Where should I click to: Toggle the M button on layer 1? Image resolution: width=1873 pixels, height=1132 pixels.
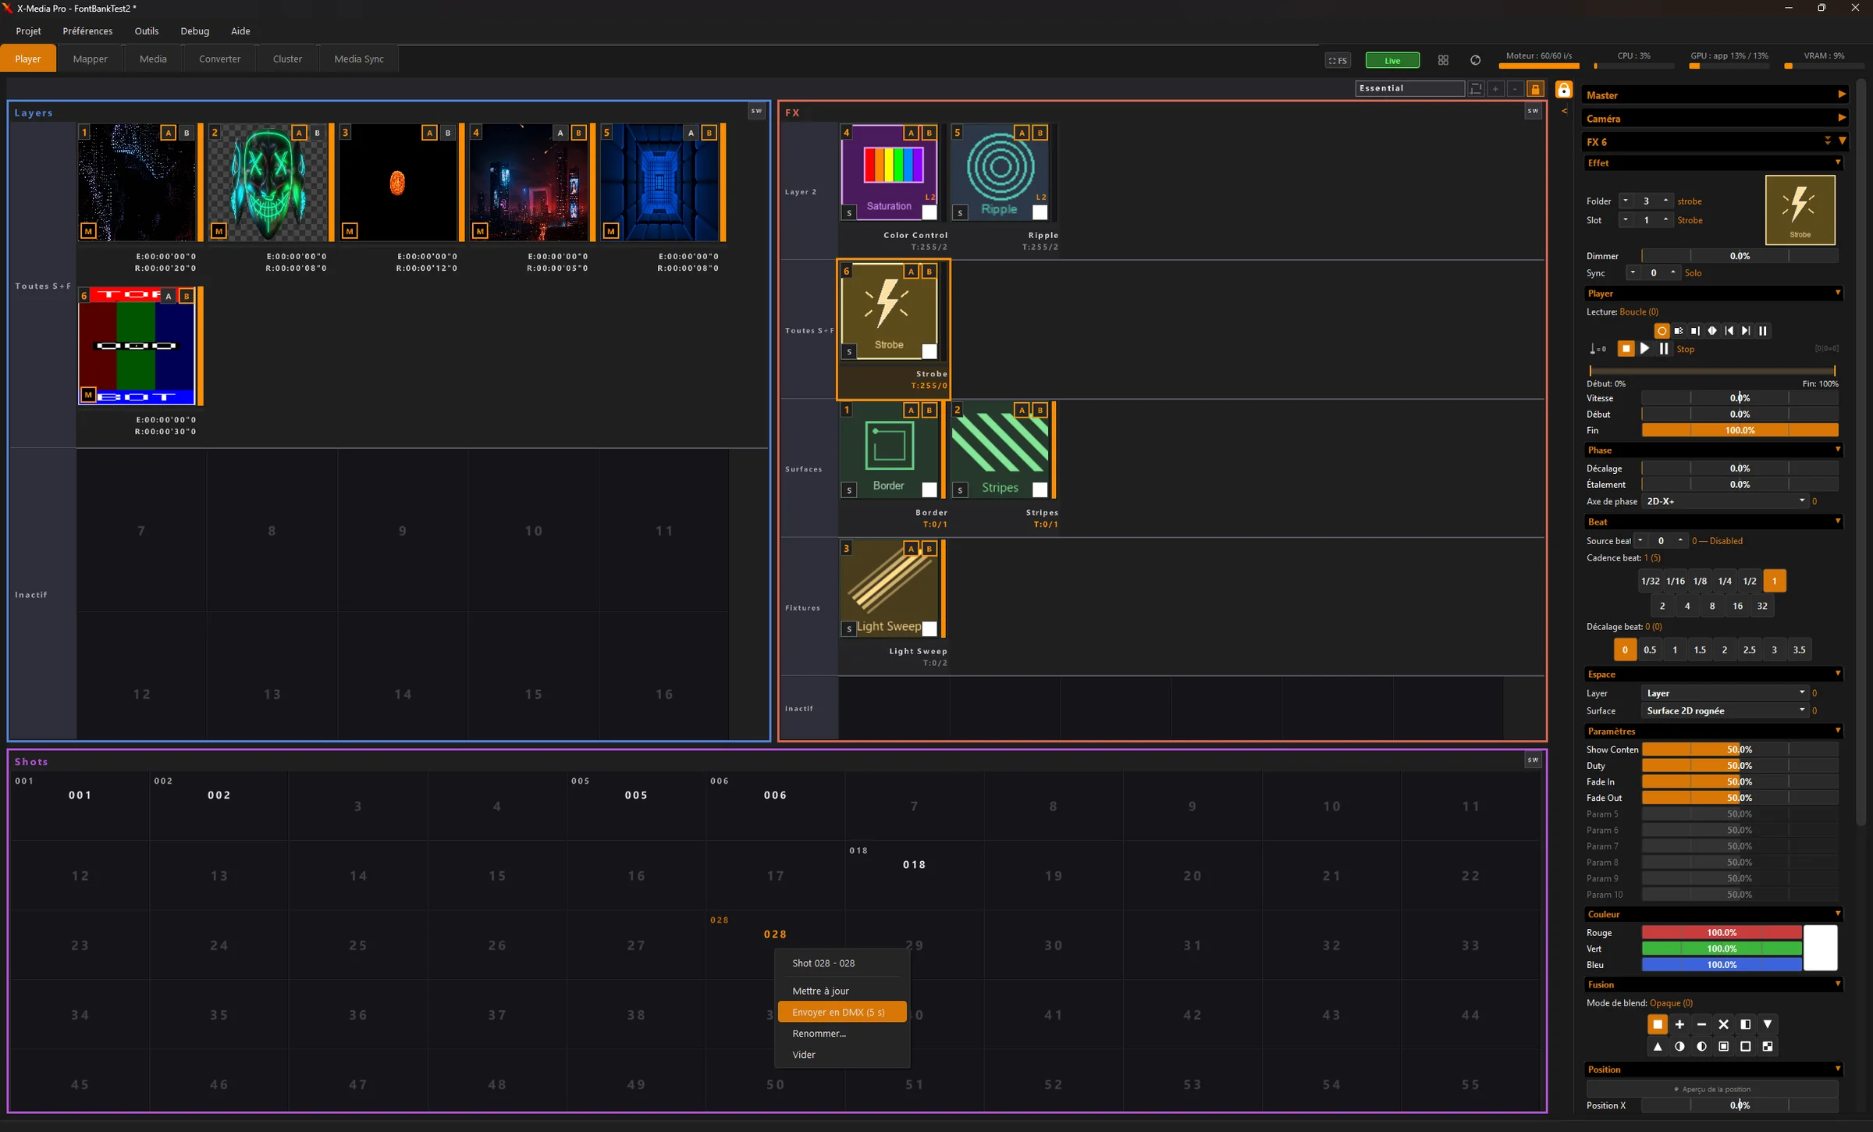click(88, 231)
